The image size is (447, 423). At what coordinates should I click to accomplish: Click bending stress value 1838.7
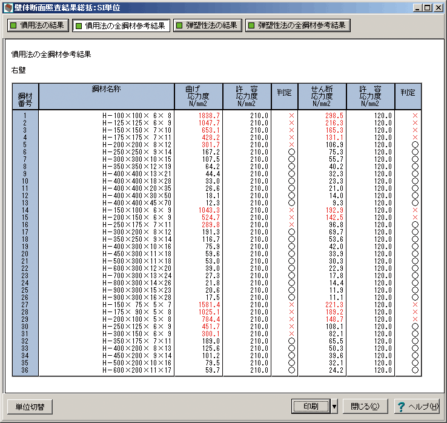(x=209, y=116)
